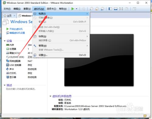Open the snapshot manager toolbar icon
152x119 pixels.
(x=102, y=9)
